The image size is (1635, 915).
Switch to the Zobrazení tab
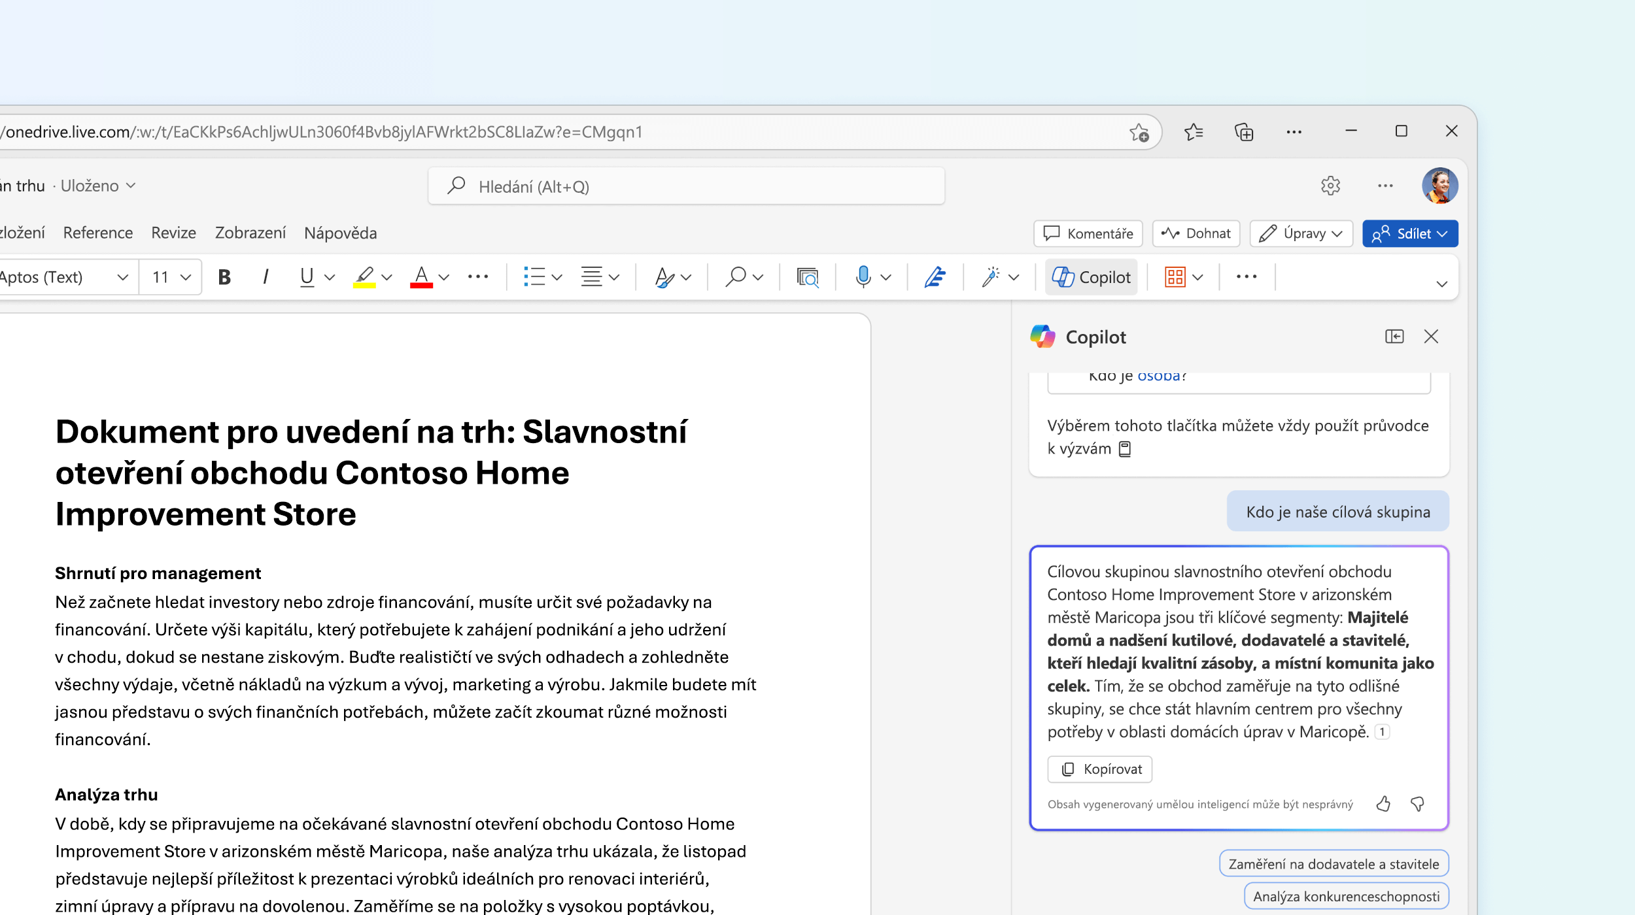(x=250, y=233)
